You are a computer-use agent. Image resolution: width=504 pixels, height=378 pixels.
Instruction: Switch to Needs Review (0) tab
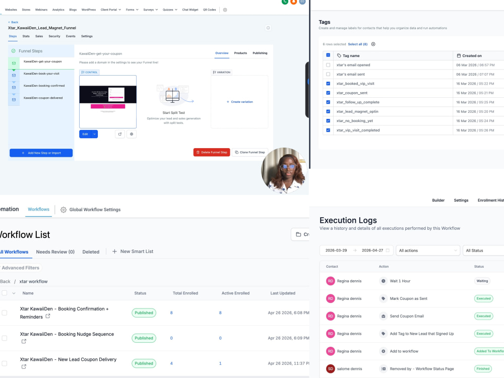pyautogui.click(x=55, y=251)
